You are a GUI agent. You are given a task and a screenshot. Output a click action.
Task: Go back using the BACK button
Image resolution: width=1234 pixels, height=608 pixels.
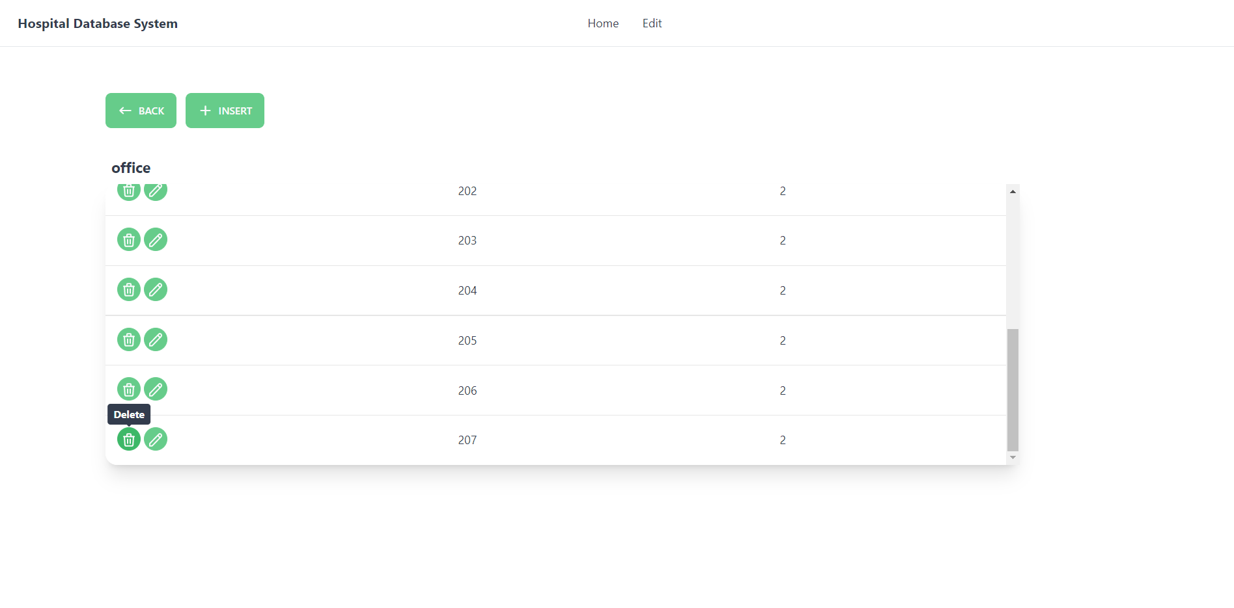141,111
